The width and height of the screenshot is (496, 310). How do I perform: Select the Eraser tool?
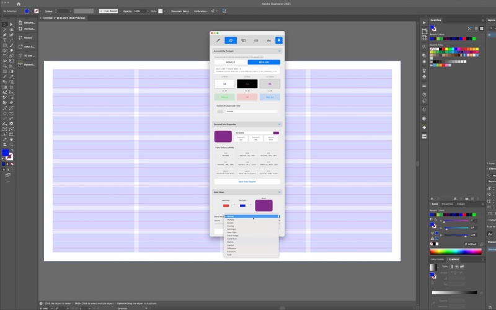(x=11, y=50)
